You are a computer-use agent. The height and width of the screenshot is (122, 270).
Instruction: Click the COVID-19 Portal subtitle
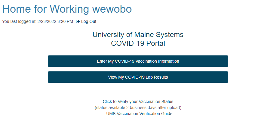pyautogui.click(x=138, y=43)
